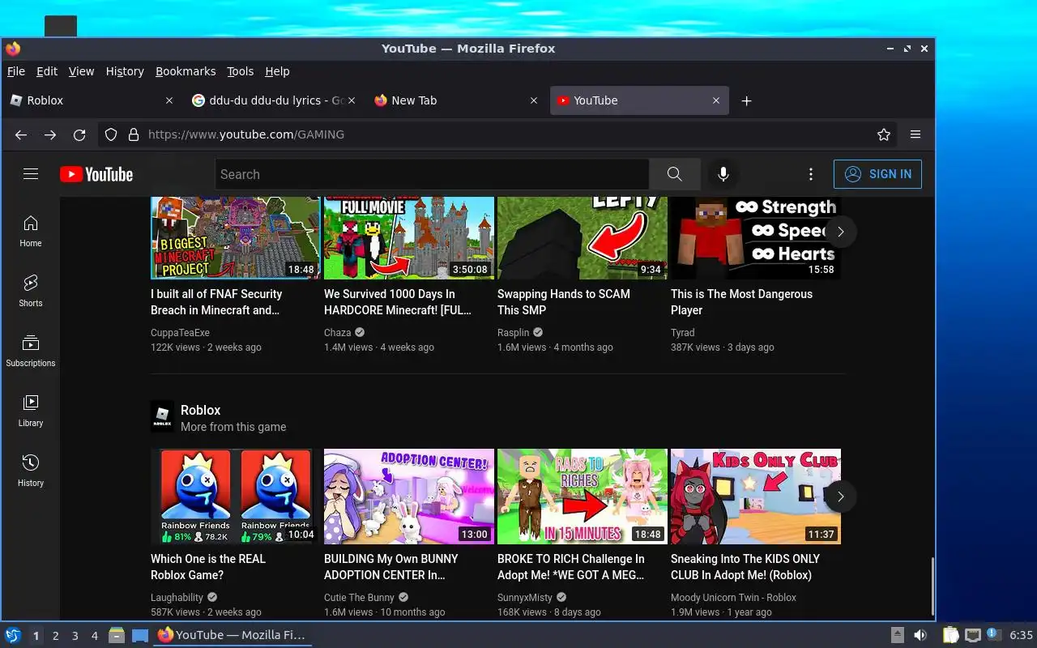View site security padlock info
Screen dimensions: 1037x648
(133, 134)
